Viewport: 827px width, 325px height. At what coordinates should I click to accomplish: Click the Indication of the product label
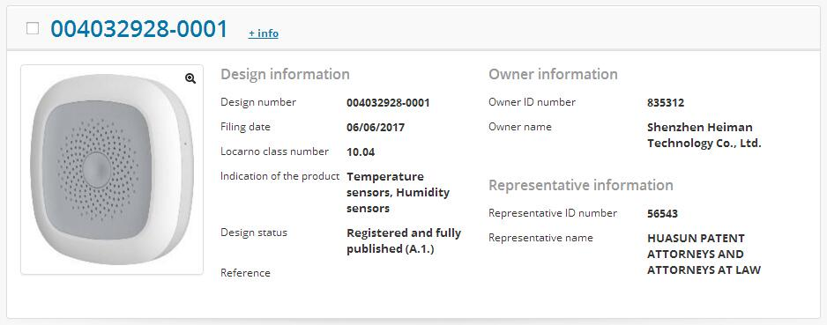(280, 176)
